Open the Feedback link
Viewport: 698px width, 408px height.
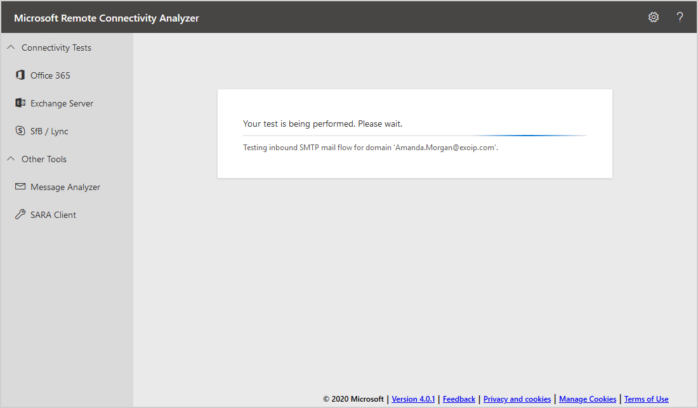click(x=459, y=399)
